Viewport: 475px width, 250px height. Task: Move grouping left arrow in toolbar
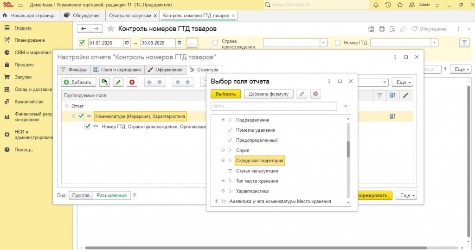tap(178, 82)
